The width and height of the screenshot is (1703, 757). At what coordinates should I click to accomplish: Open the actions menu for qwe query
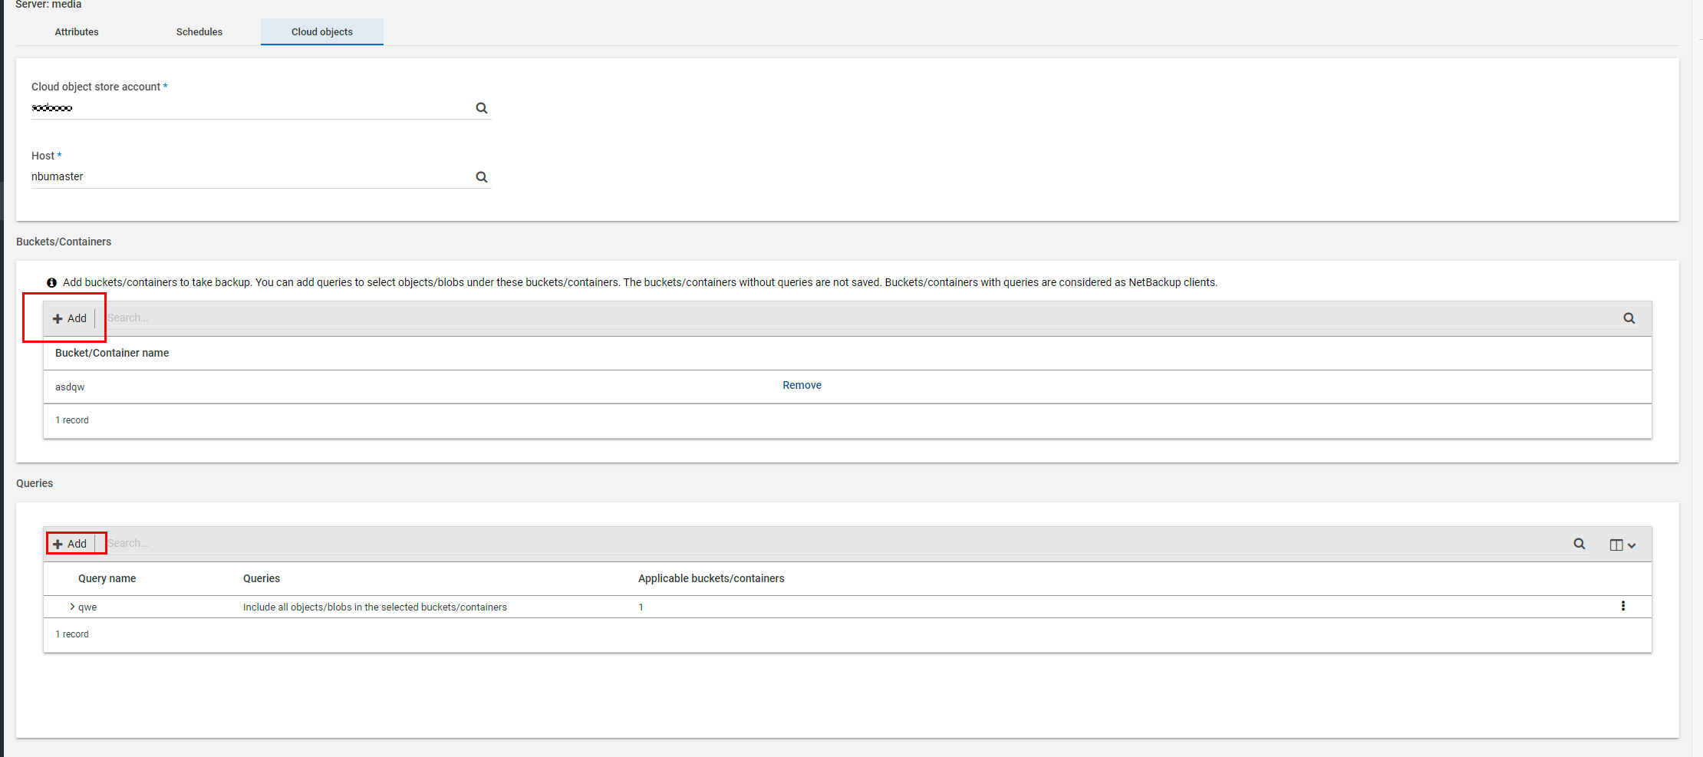pyautogui.click(x=1623, y=606)
